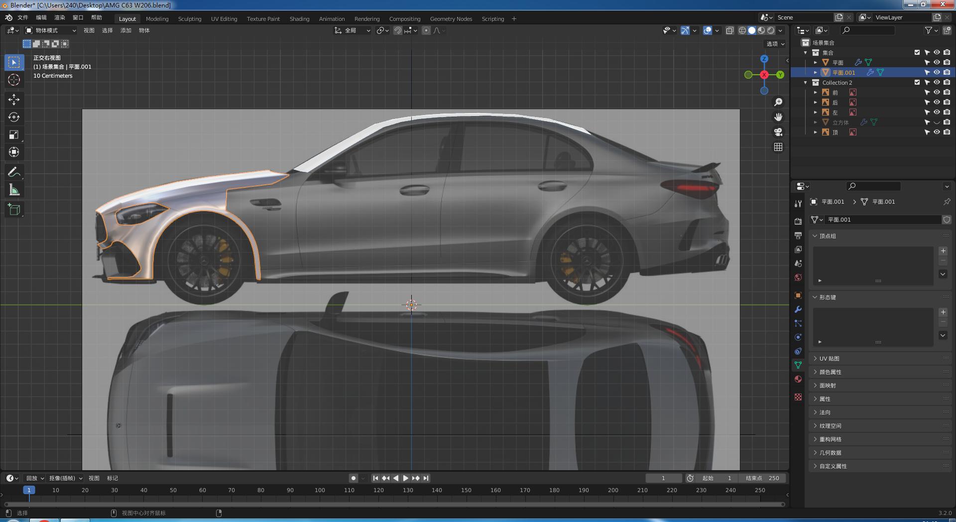
Task: Click the 标记 button in the timeline
Action: click(x=113, y=478)
